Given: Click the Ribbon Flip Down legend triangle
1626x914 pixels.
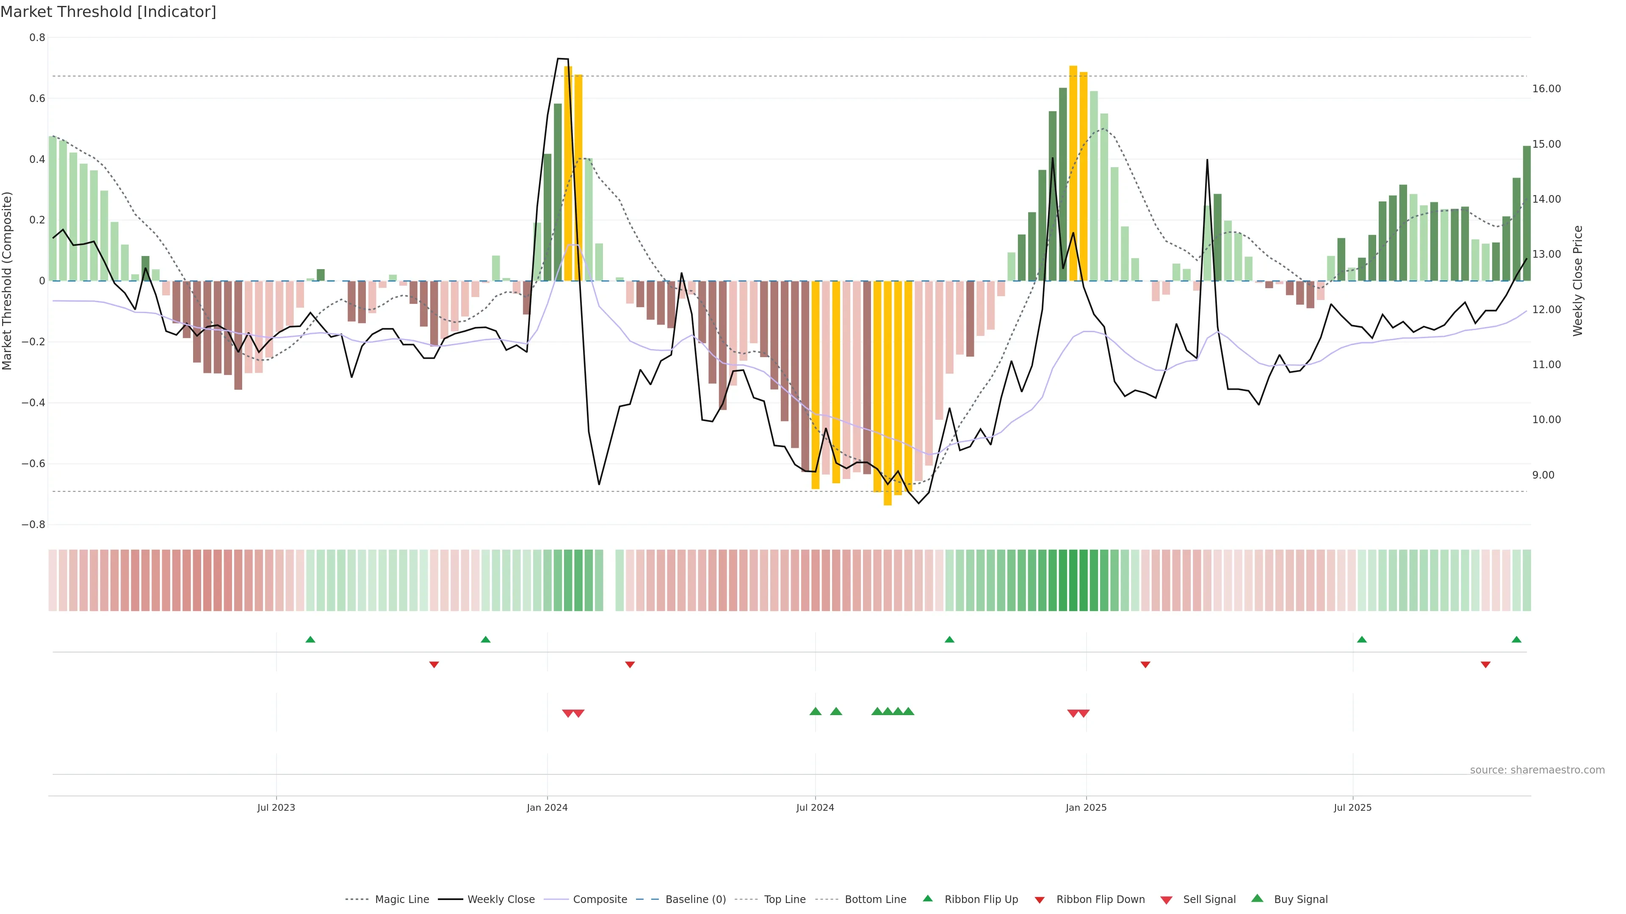Looking at the screenshot, I should point(1039,900).
